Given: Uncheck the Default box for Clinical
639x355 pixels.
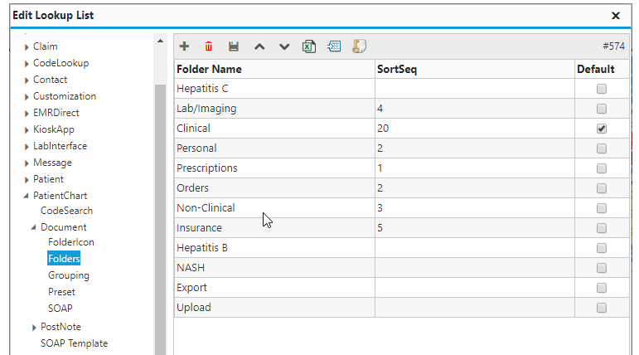Looking at the screenshot, I should [601, 129].
